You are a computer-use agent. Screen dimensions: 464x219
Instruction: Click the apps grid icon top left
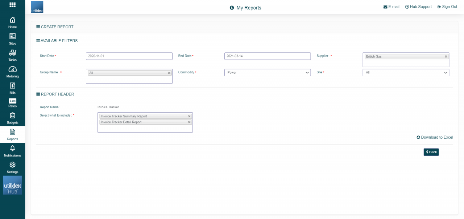click(x=12, y=5)
